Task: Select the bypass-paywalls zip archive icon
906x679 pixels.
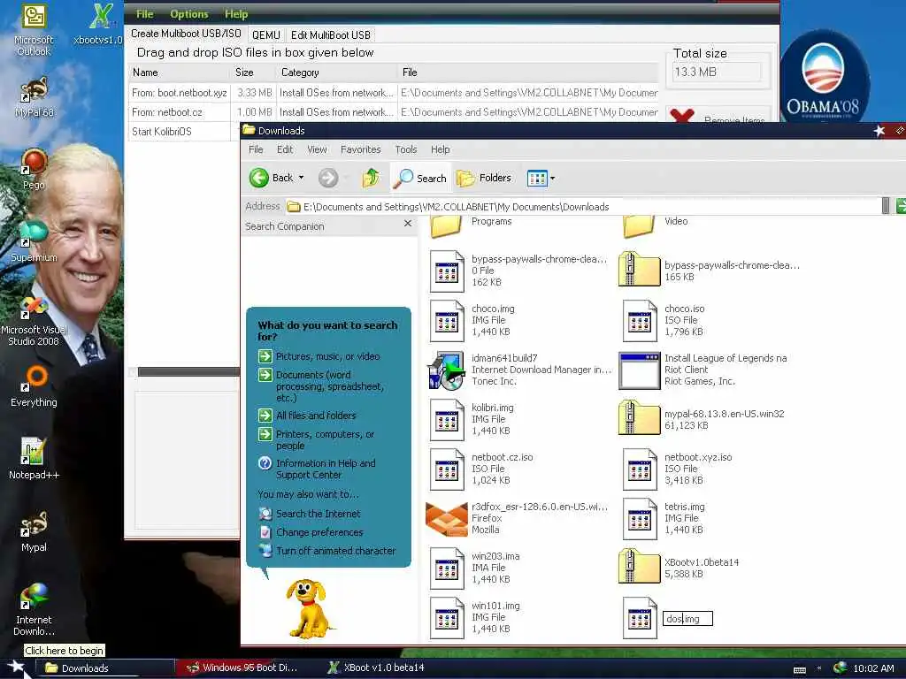Action: [x=639, y=269]
